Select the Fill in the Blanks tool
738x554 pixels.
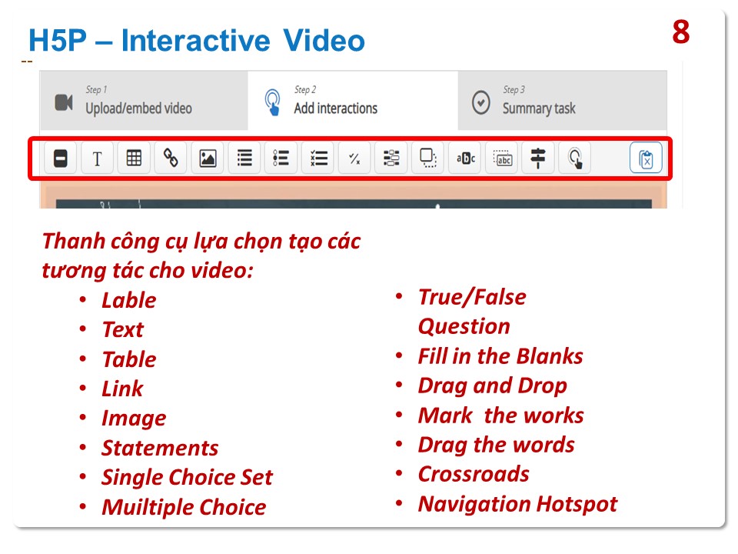(x=391, y=159)
